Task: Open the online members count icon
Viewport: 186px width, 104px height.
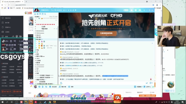Action: click(64, 10)
